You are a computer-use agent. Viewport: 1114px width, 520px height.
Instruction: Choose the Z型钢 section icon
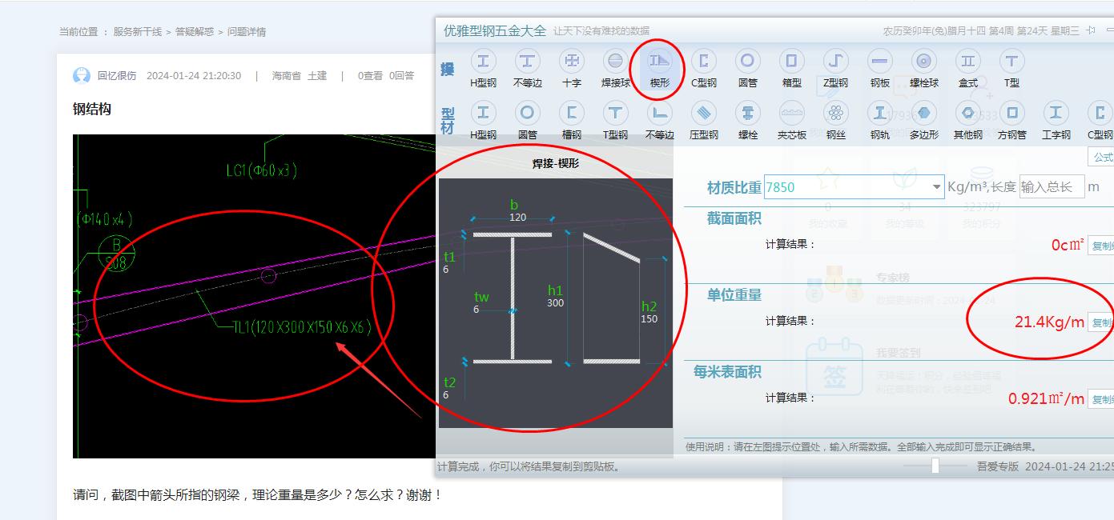(x=835, y=68)
